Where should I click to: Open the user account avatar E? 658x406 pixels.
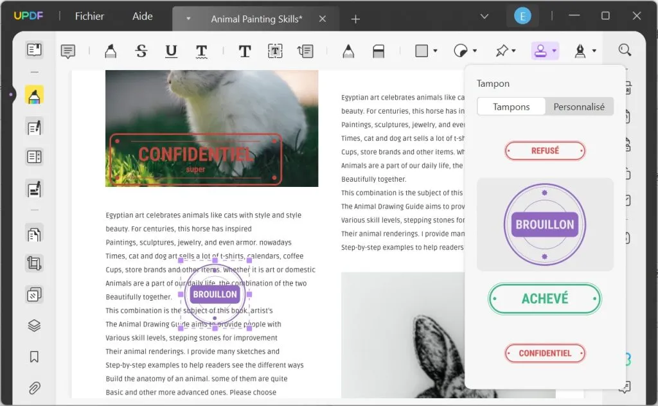coord(522,16)
